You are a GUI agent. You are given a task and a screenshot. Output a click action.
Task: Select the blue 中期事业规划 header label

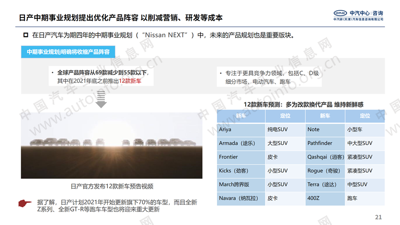coord(68,52)
